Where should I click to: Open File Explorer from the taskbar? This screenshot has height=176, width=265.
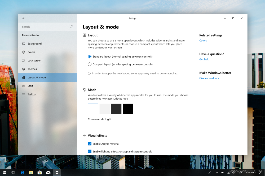point(31,173)
